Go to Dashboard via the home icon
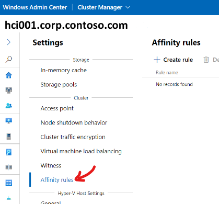The height and width of the screenshot is (204, 219). [x=9, y=75]
